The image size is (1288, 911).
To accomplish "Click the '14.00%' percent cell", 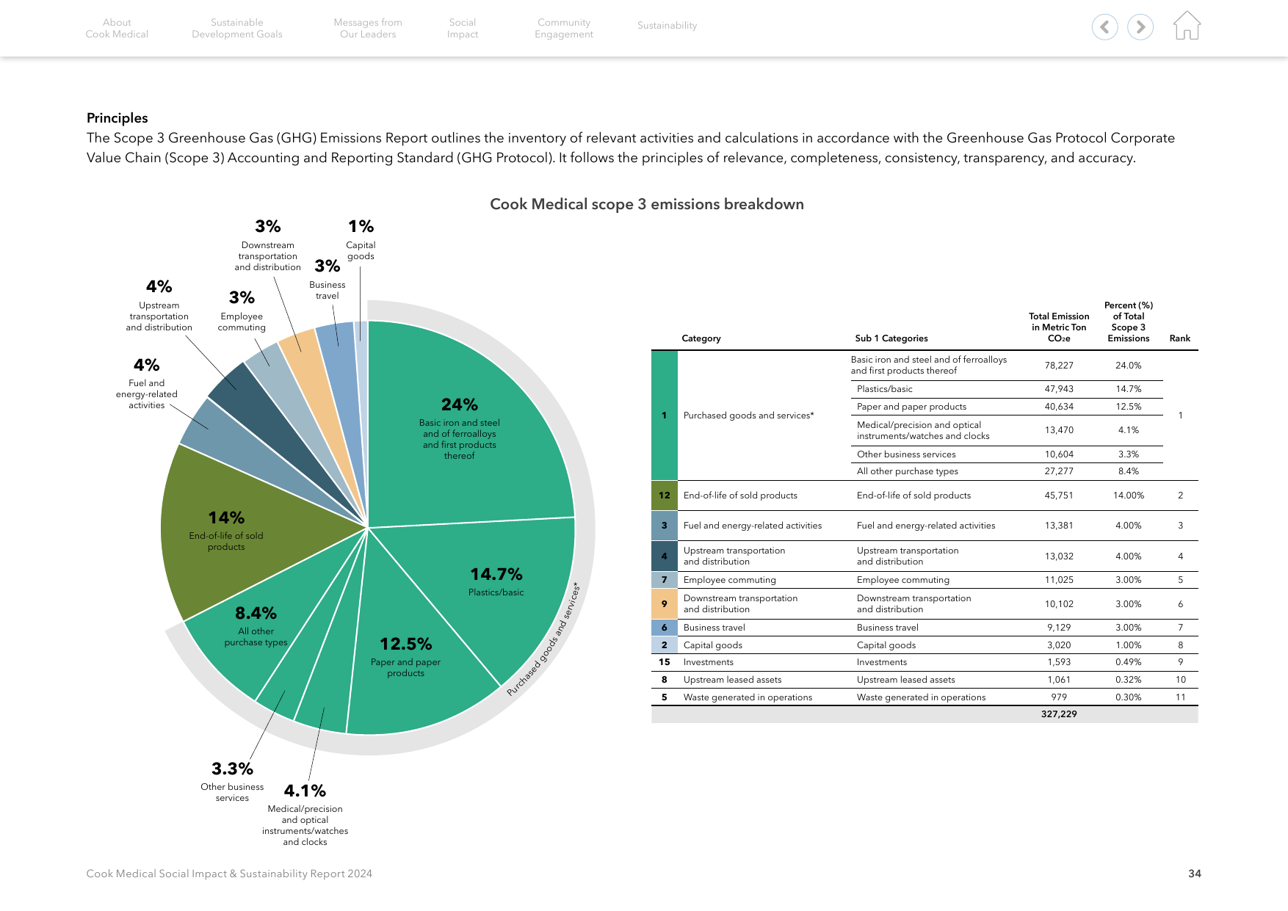I will click(1129, 496).
